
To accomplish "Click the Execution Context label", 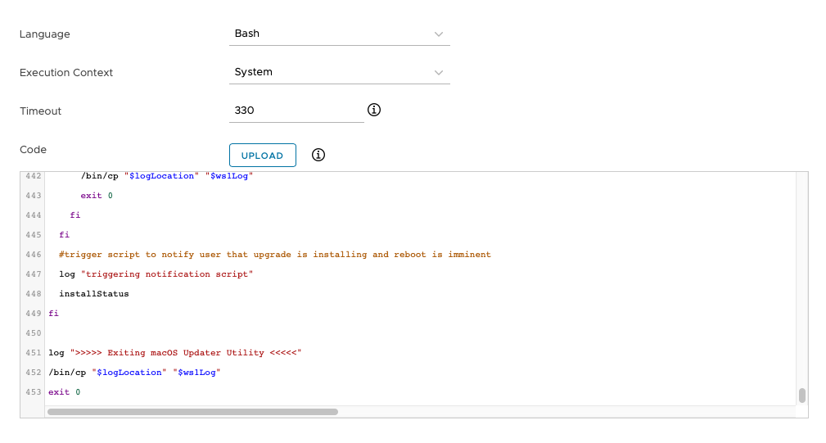I will pos(66,73).
